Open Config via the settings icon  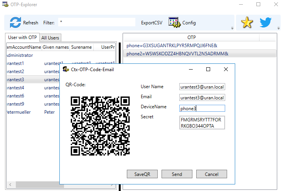pyautogui.click(x=174, y=22)
